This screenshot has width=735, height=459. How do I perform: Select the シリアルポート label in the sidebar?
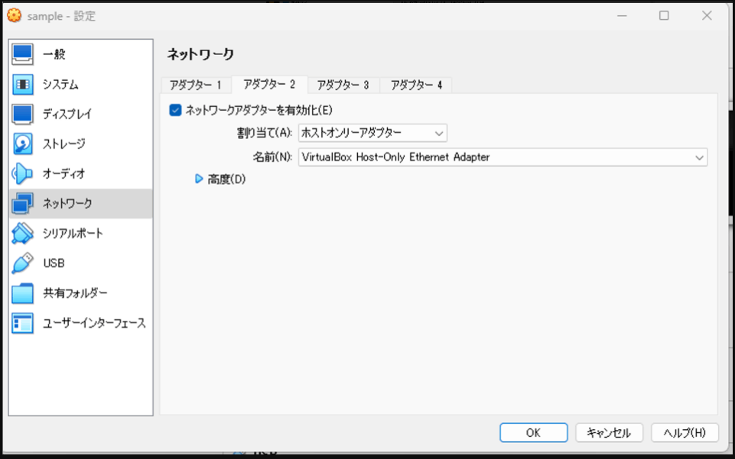73,234
